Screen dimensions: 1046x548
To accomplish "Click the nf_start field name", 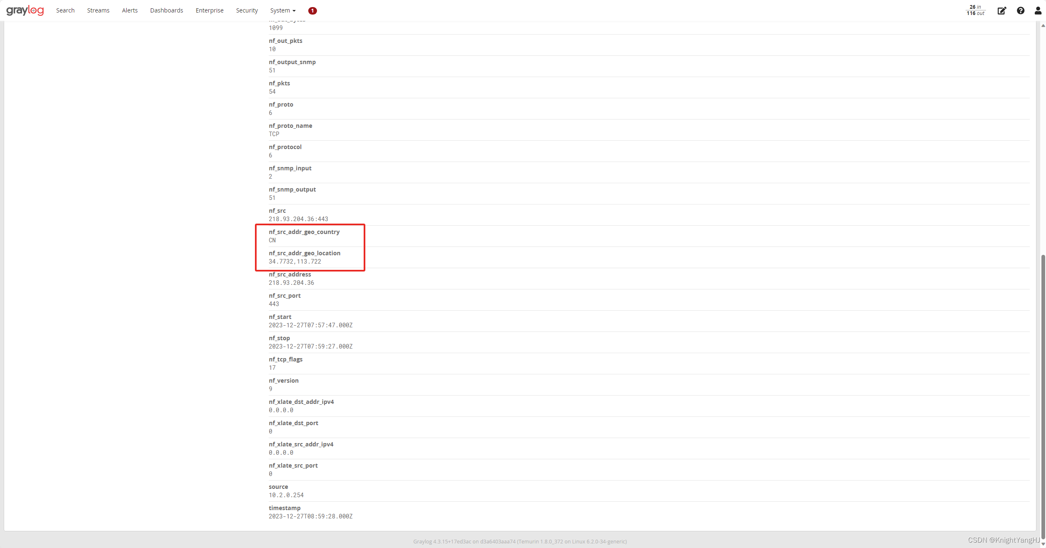I will tap(280, 317).
